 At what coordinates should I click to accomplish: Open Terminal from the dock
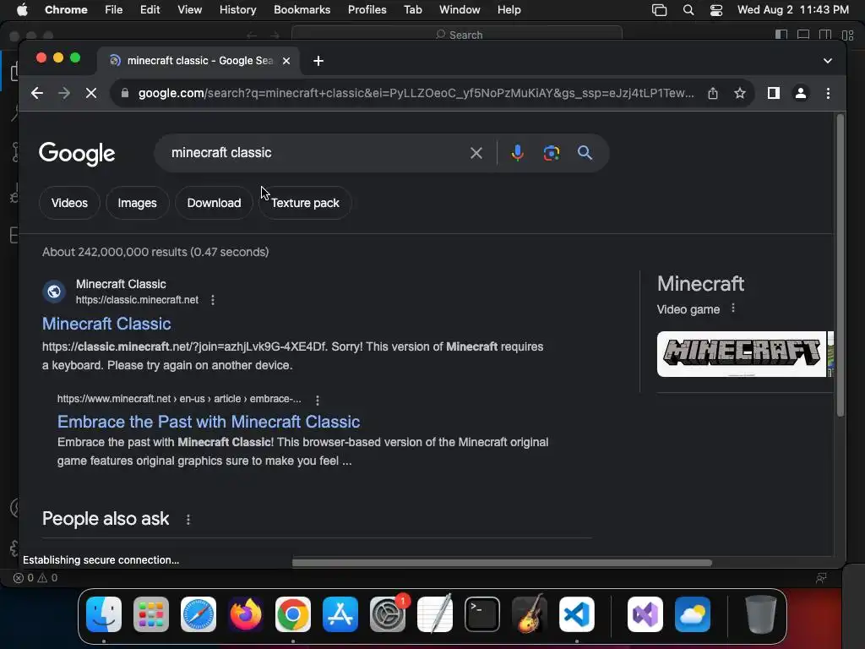(x=482, y=614)
